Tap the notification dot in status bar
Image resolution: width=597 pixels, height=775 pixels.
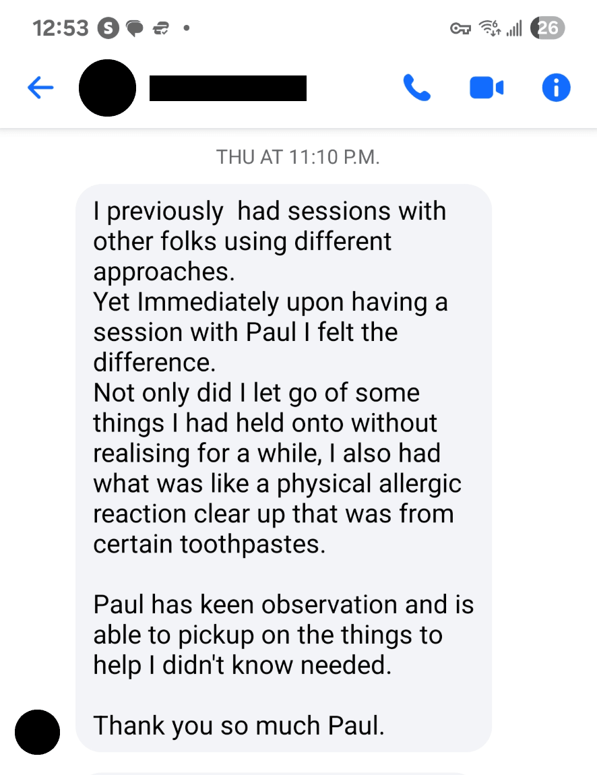(187, 28)
